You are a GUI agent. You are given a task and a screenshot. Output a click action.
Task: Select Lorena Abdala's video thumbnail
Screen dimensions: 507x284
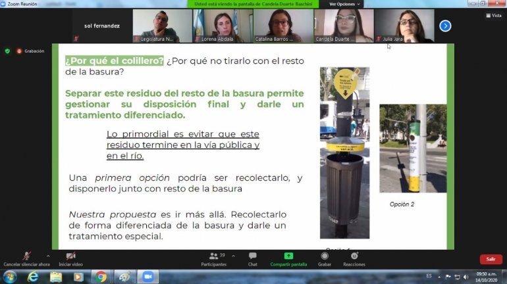tap(223, 26)
